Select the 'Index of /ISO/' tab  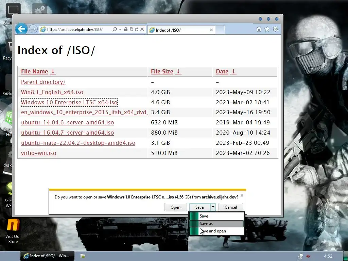(x=181, y=30)
